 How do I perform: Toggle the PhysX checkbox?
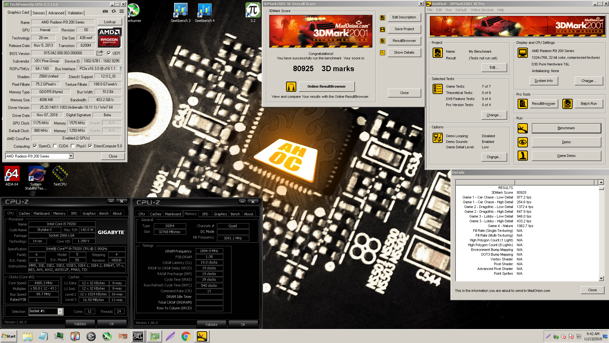point(73,146)
